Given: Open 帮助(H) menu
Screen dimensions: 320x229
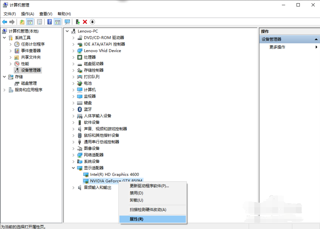Looking at the screenshot, I should pyautogui.click(x=64, y=14).
